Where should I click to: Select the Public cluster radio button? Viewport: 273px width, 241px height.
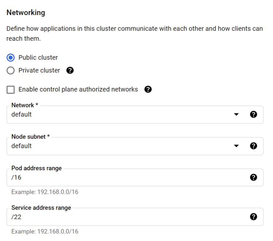[x=11, y=58]
